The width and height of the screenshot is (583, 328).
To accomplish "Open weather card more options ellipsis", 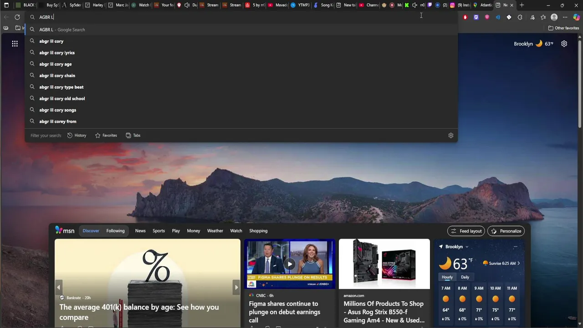I will [x=516, y=247].
